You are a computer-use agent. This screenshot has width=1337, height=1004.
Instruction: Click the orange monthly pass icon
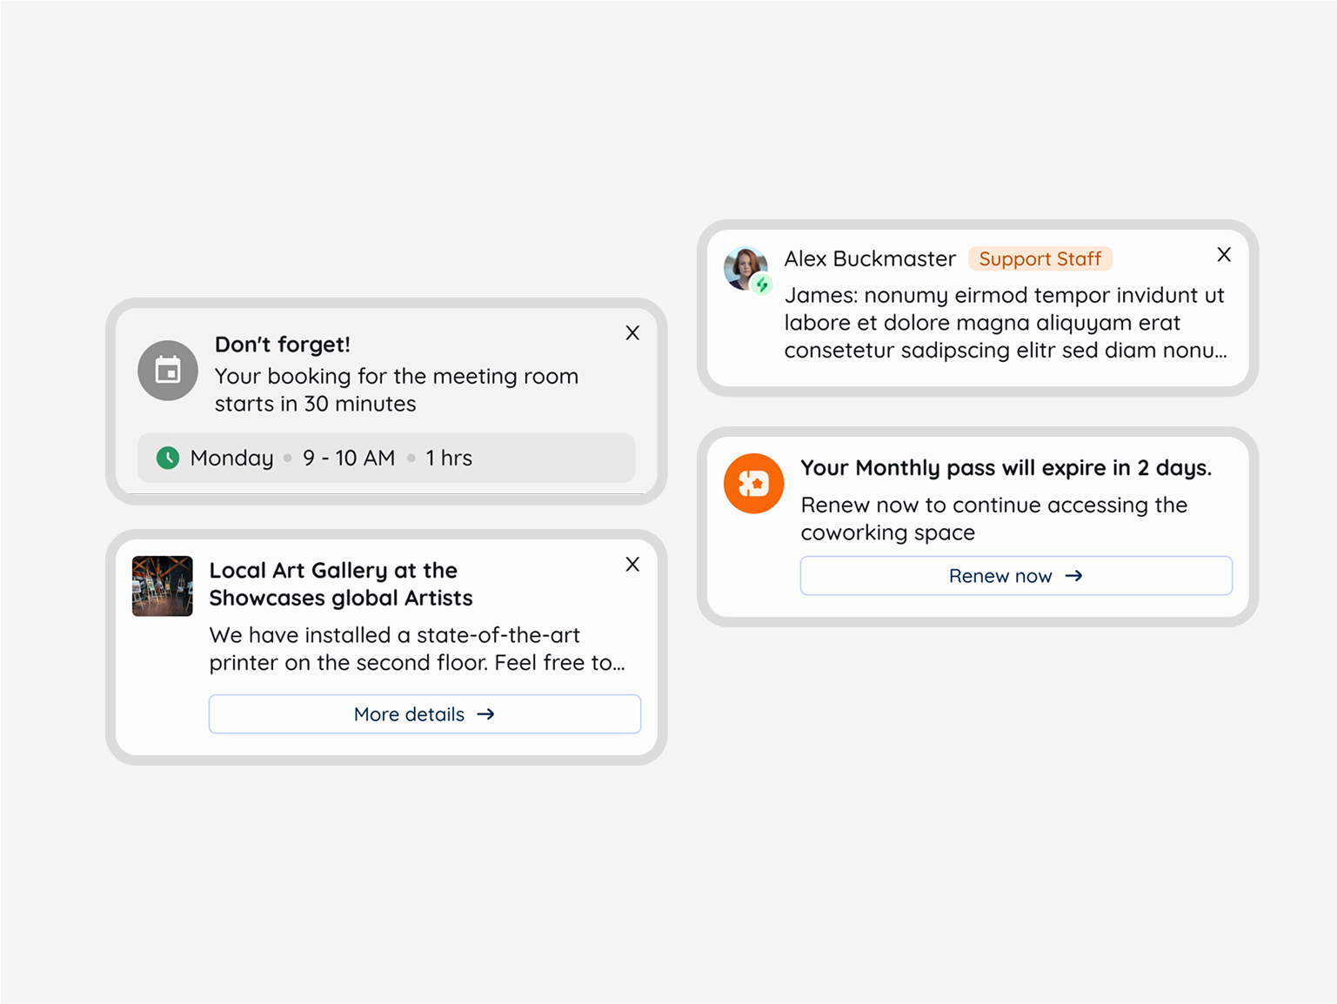(753, 484)
